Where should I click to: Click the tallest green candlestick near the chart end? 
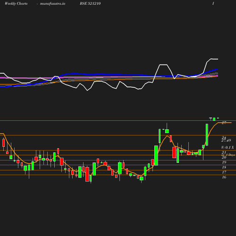207,135
